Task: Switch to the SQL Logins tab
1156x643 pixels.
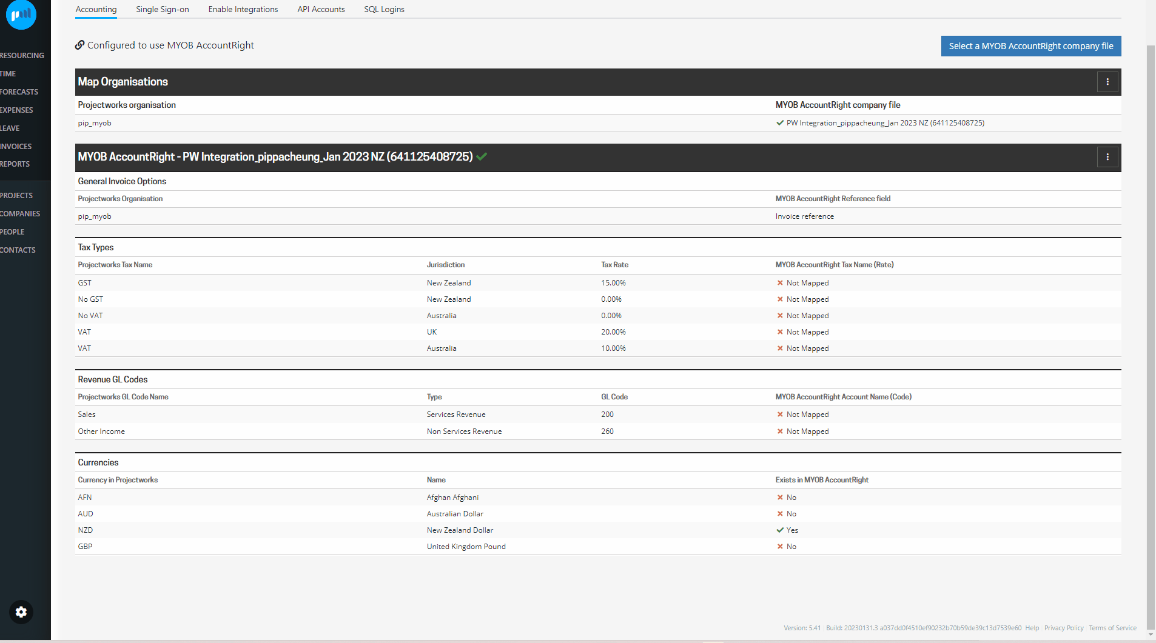Action: click(383, 9)
